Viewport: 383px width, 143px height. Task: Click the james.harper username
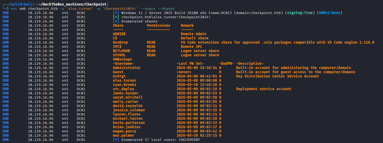126,93
